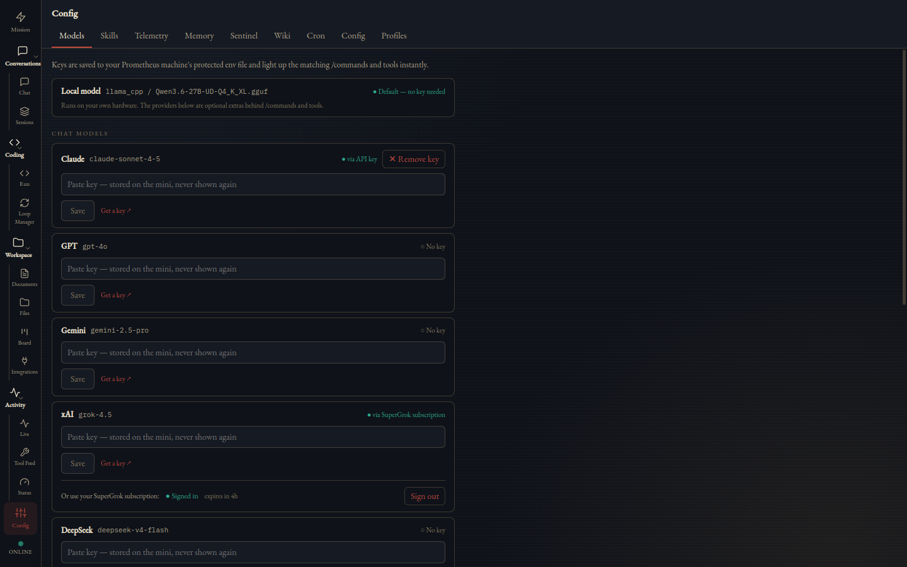Image resolution: width=907 pixels, height=567 pixels.
Task: Save the xAI key
Action: [x=77, y=464]
